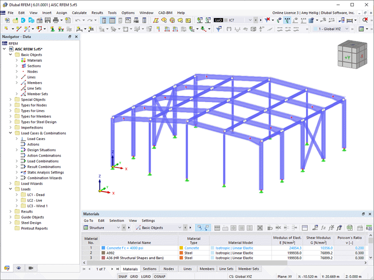Open the Go To menu in Materials panel
This screenshot has width=374, height=280.
(x=88, y=221)
